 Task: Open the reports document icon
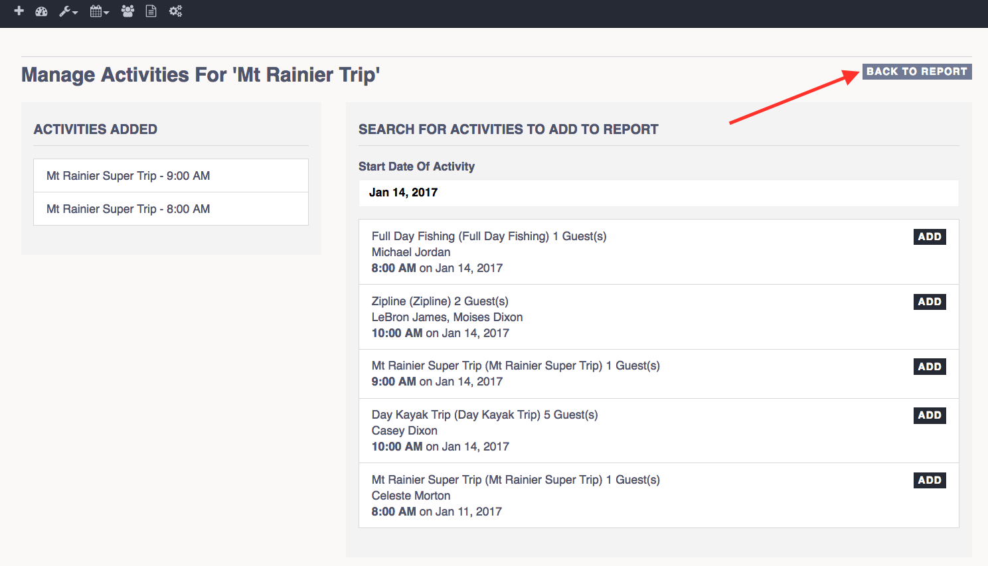151,11
